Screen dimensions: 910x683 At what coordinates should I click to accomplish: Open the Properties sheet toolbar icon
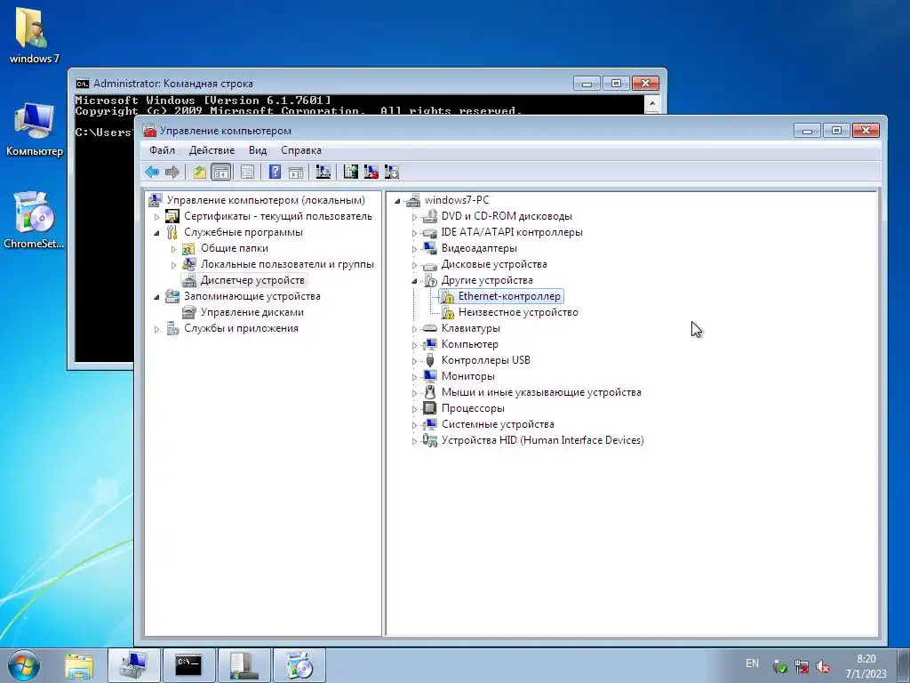pyautogui.click(x=247, y=172)
